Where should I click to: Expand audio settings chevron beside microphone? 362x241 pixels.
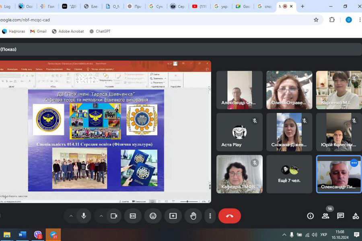coord(71,216)
